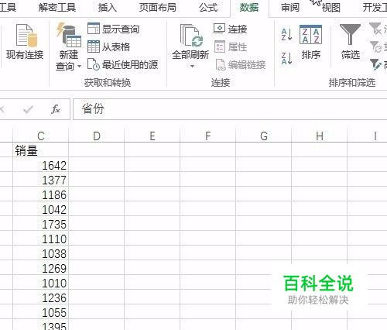
Task: Select column C header
Action: [x=41, y=136]
